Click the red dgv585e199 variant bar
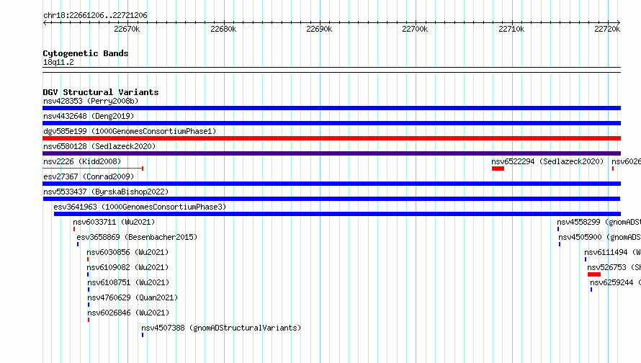Screen dimensions: 641x363 [331, 138]
